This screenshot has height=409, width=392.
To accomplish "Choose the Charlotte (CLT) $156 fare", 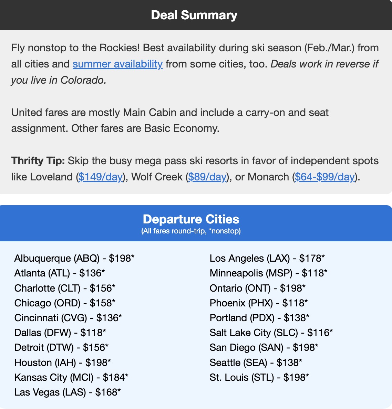I will (x=65, y=288).
